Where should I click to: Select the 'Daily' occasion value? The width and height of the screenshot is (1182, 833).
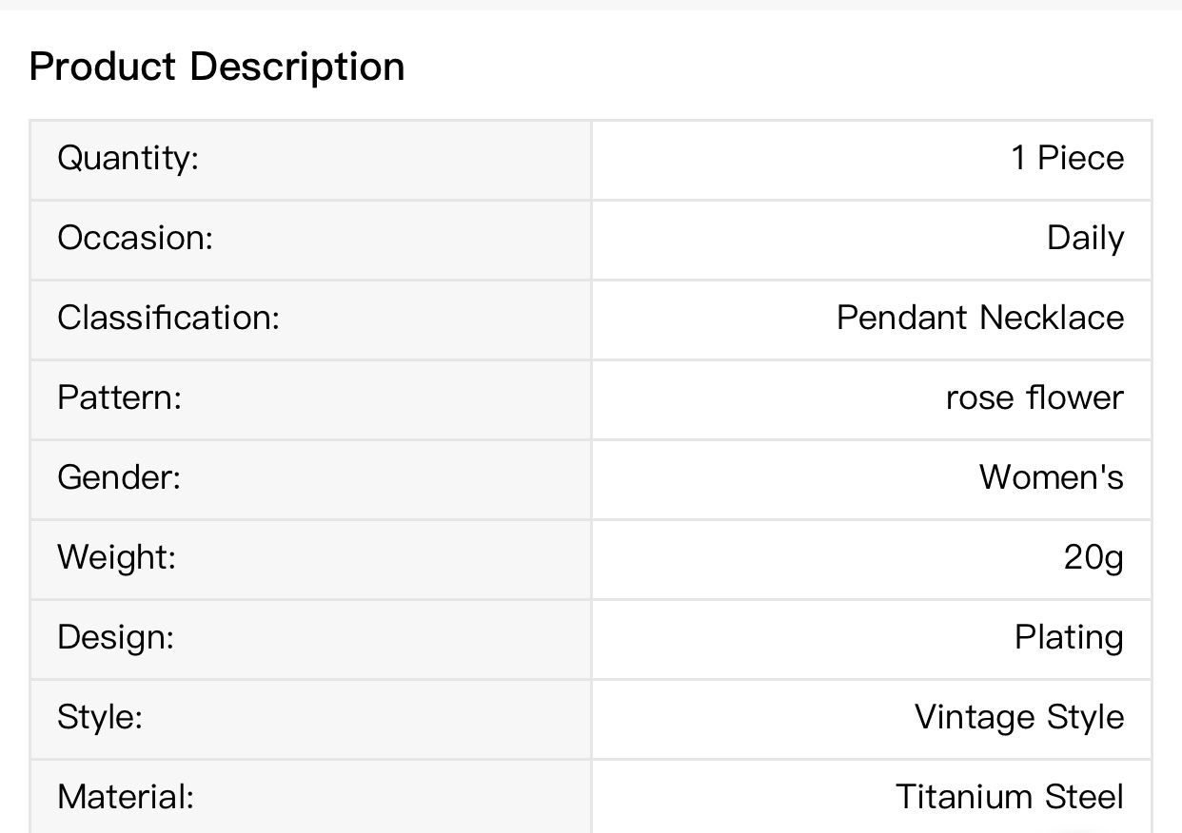pyautogui.click(x=1085, y=238)
